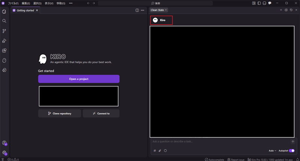This screenshot has width=300, height=161.
Task: Open editor More Actions ellipsis
Action: click(x=142, y=10)
